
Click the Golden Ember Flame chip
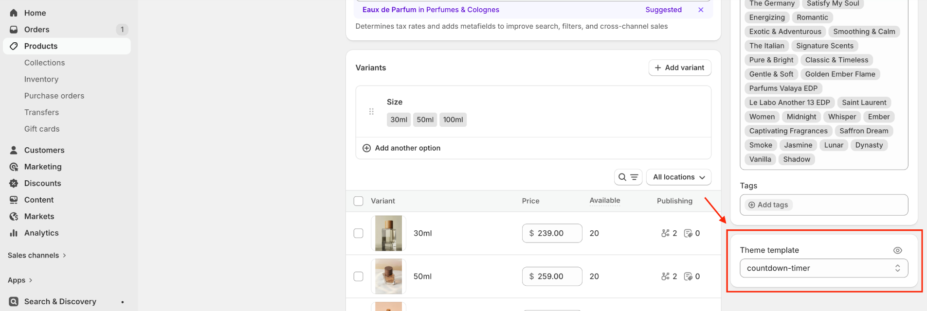(x=840, y=74)
